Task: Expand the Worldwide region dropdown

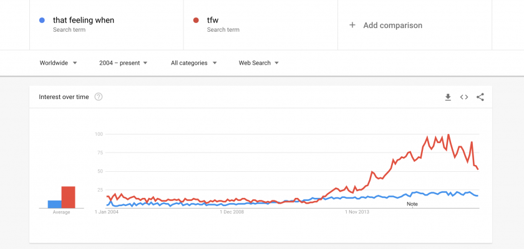Action: pyautogui.click(x=58, y=63)
